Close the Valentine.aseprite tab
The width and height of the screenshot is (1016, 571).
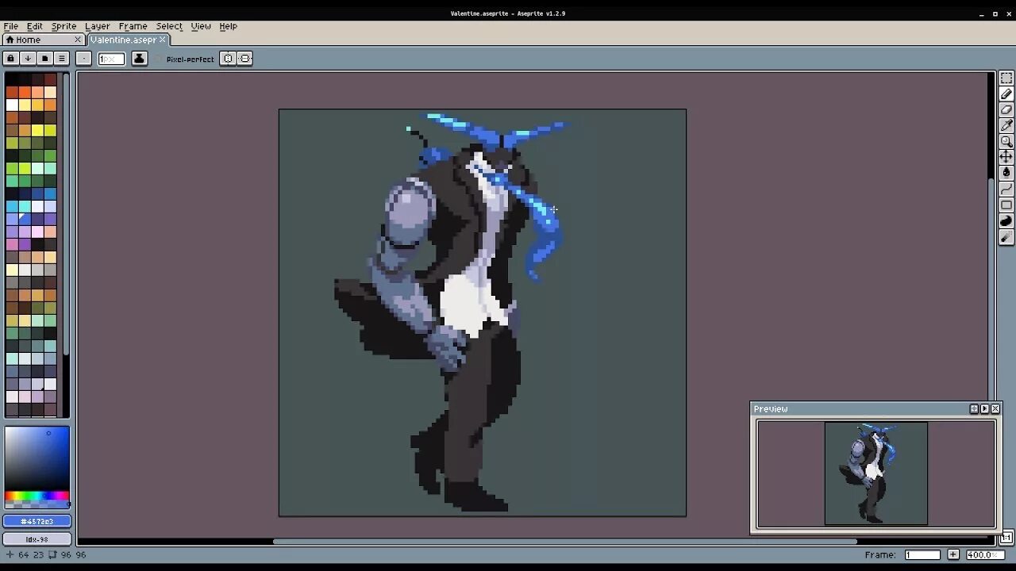pyautogui.click(x=163, y=40)
